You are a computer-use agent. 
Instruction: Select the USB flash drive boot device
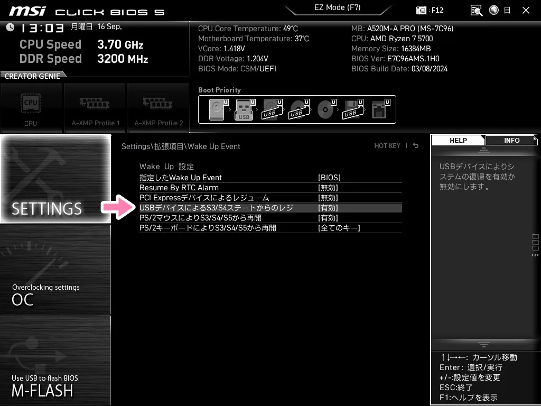[x=244, y=109]
